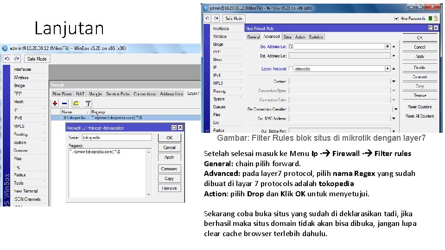Click Safe Mode in right WinBox
The height and width of the screenshot is (250, 445).
(234, 19)
